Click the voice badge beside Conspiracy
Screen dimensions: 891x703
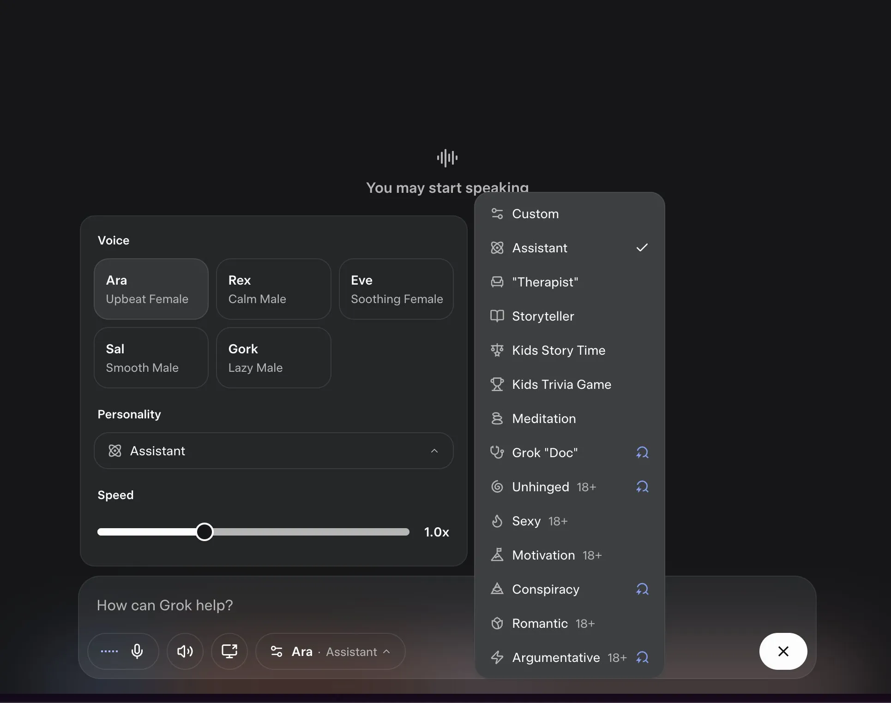click(x=642, y=589)
